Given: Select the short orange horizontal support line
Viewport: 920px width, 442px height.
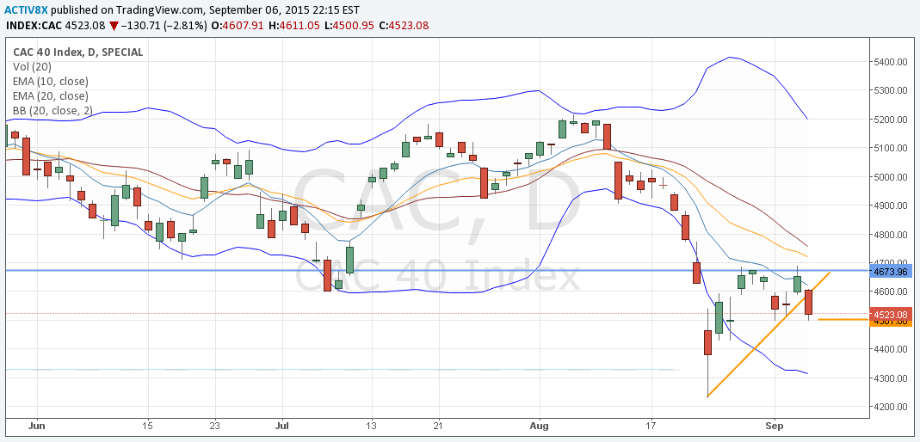Looking at the screenshot, I should tap(843, 320).
